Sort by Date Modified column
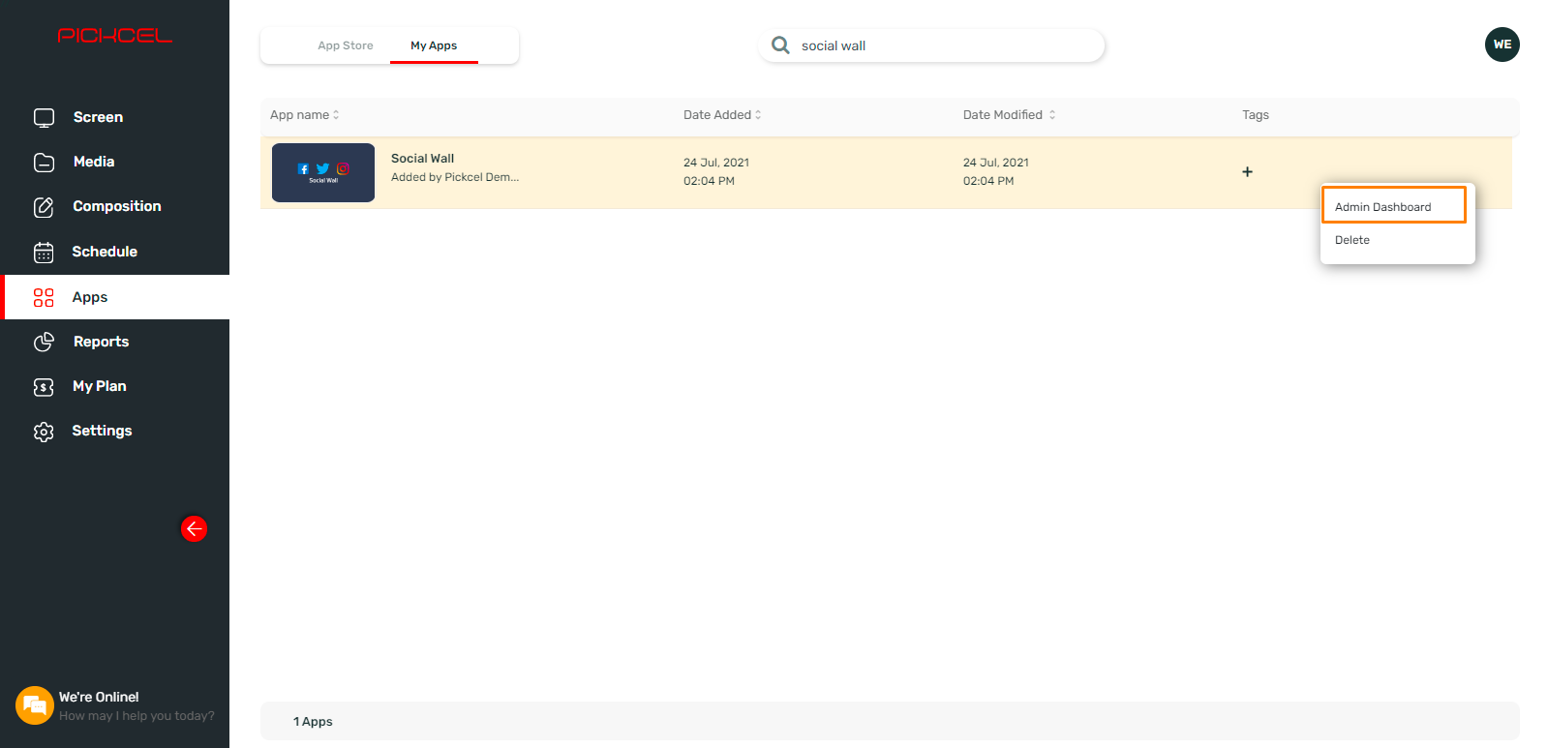The image size is (1548, 748). click(1009, 114)
